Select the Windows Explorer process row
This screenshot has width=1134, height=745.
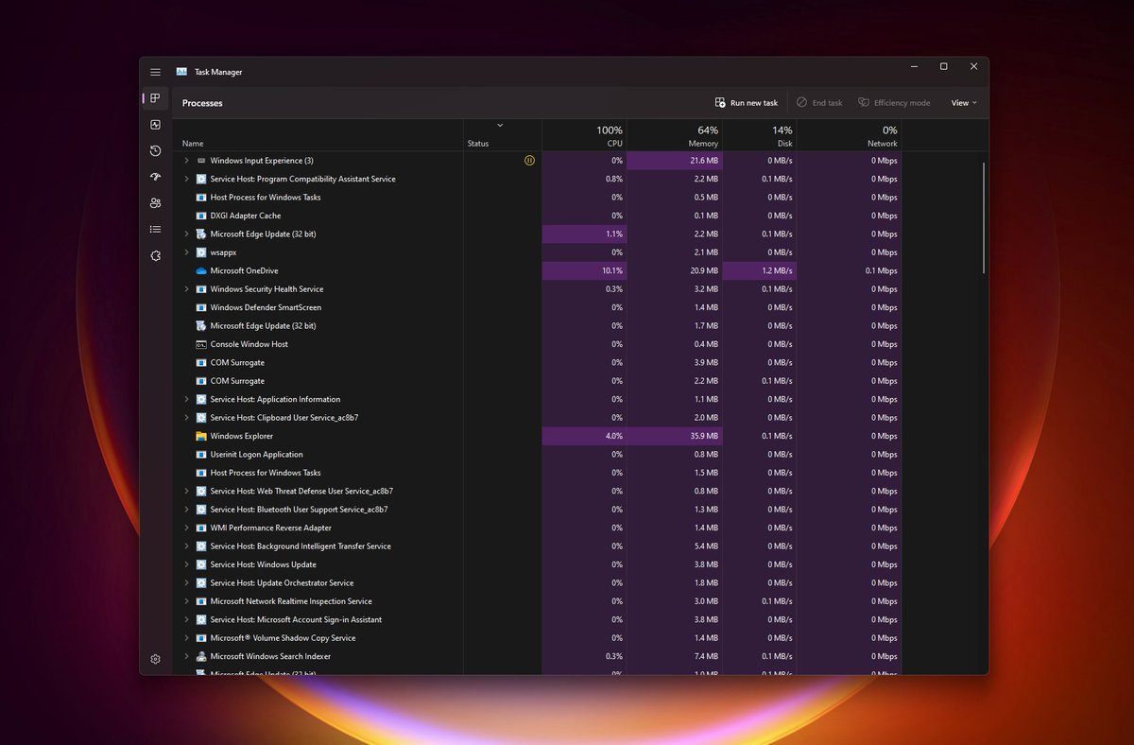coord(537,436)
